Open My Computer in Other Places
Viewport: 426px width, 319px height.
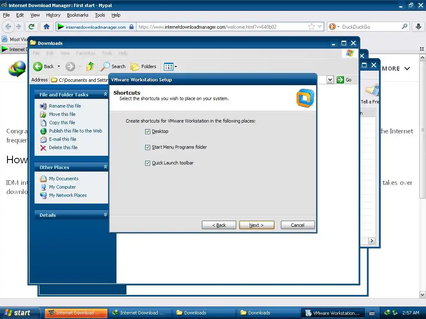tap(62, 187)
